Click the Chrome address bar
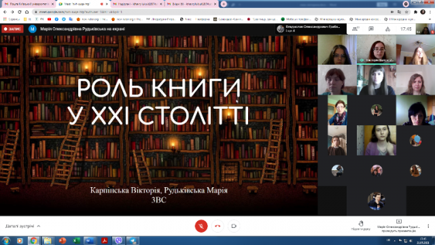Image resolution: width=435 pixels, height=245 pixels. (x=211, y=12)
